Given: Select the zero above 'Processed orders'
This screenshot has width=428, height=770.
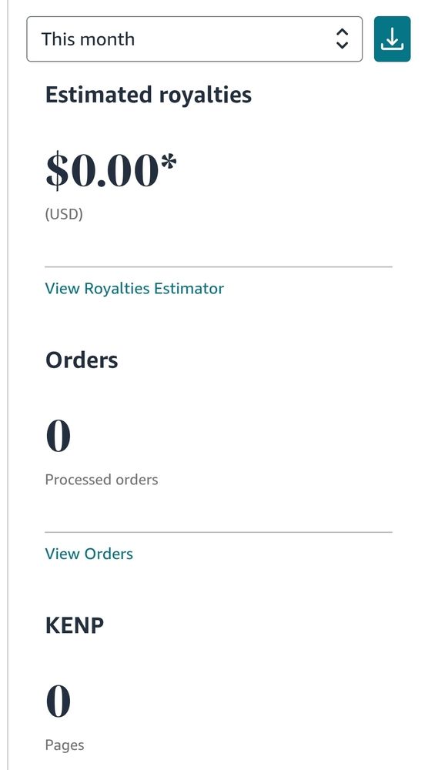Looking at the screenshot, I should (59, 436).
